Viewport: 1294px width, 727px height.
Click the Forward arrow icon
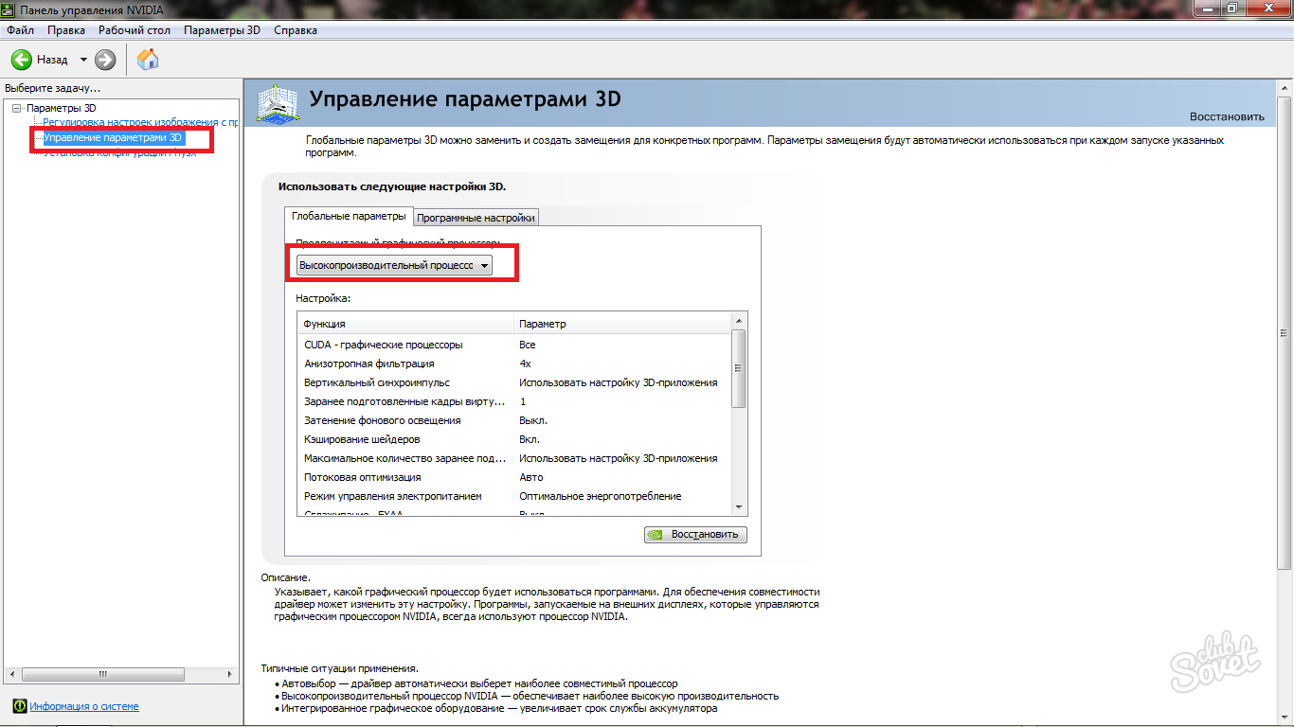click(105, 60)
